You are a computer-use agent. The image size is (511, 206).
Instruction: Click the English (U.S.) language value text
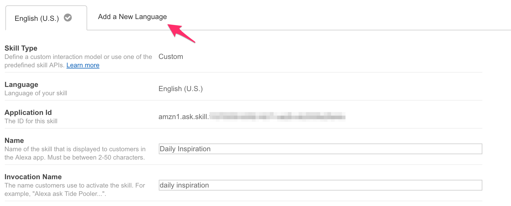181,89
